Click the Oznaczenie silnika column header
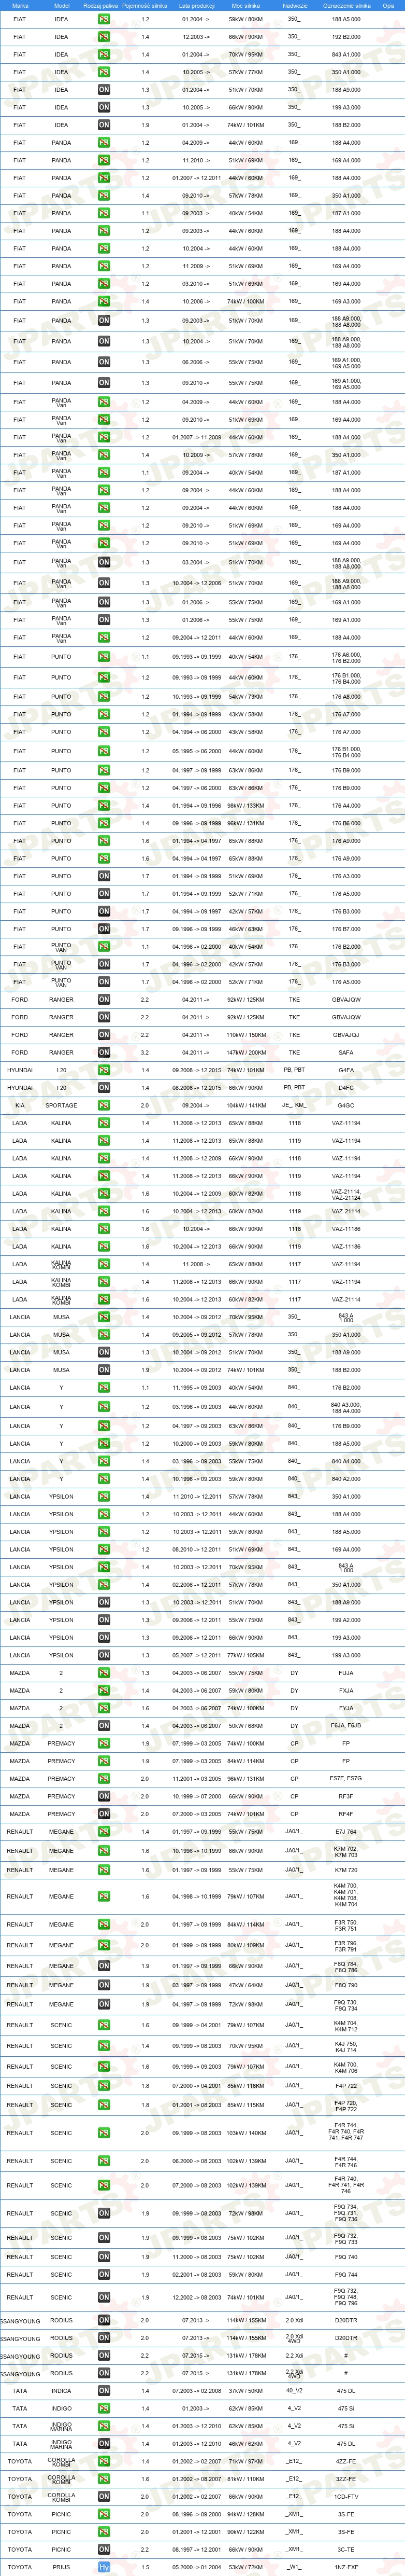 (346, 5)
